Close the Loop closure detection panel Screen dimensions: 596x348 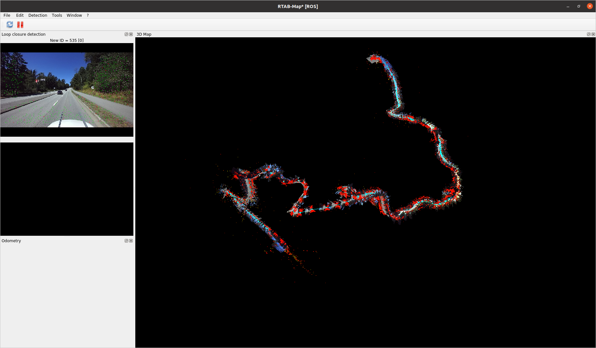coord(131,34)
